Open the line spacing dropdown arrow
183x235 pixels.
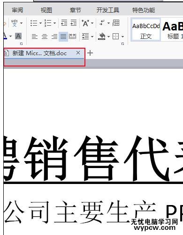[x=92, y=37]
